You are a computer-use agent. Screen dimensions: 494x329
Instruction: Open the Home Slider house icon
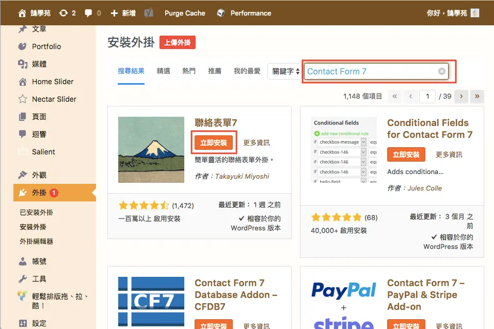22,82
